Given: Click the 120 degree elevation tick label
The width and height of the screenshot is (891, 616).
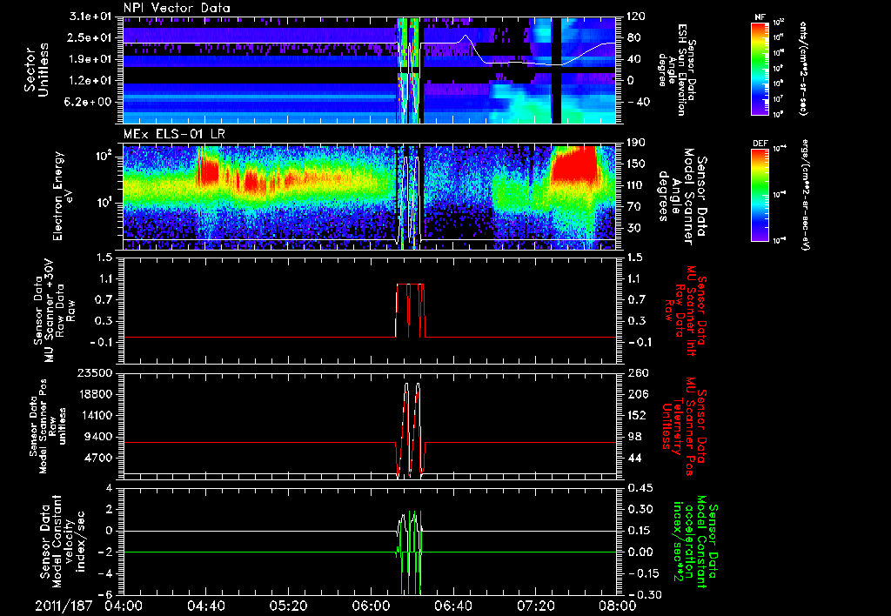Looking at the screenshot, I should (635, 17).
